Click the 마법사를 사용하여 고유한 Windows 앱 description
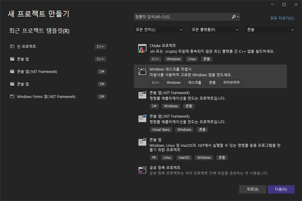The image size is (302, 201). coord(191,75)
